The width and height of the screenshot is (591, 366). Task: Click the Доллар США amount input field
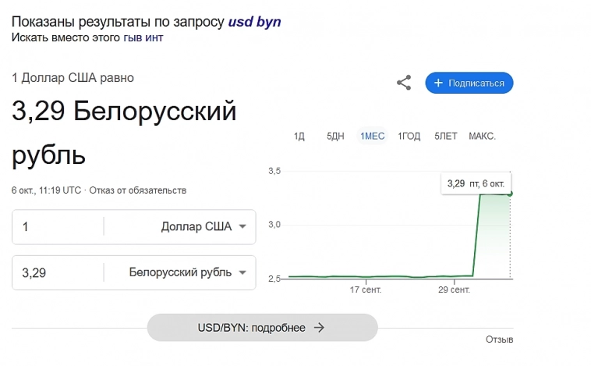[x=58, y=227]
